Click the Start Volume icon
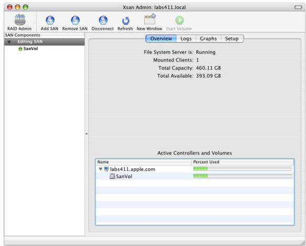This screenshot has height=246, width=306. [x=179, y=20]
